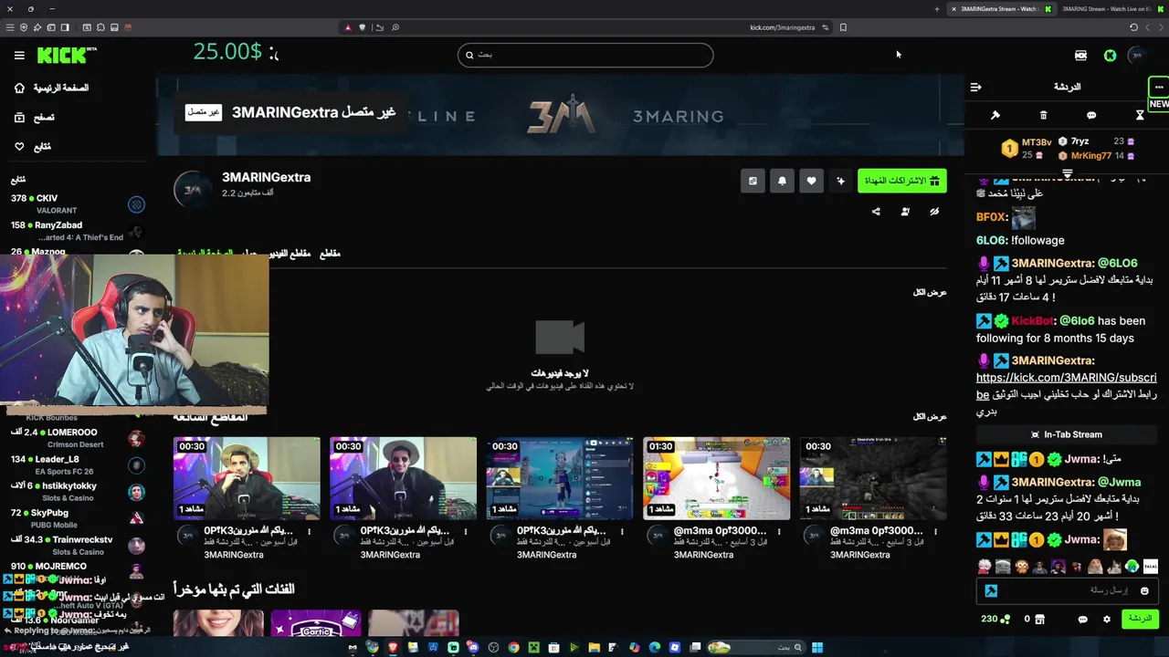Open Leader_L8 channel in sidebar
The height and width of the screenshot is (657, 1169).
[x=77, y=465]
